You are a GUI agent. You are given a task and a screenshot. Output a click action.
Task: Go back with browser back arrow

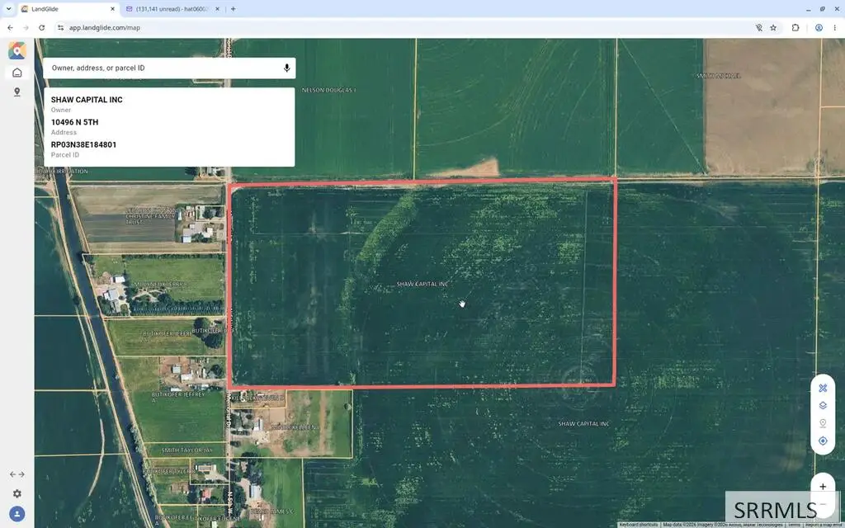tap(10, 27)
